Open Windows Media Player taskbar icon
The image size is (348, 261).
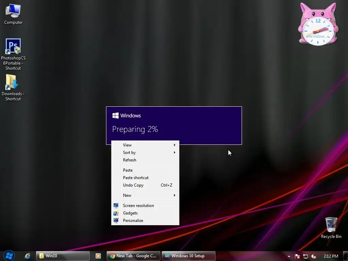[98, 256]
